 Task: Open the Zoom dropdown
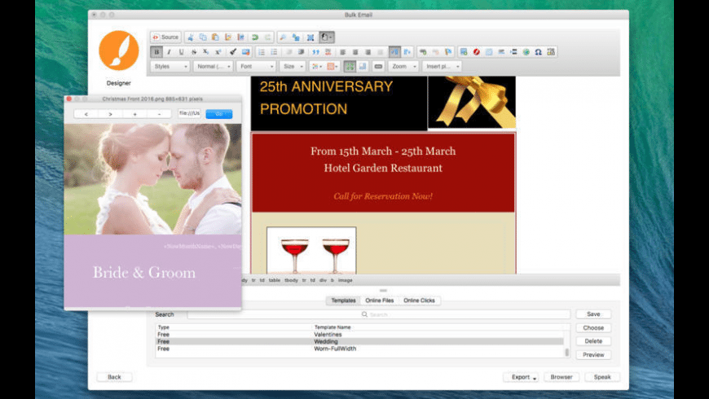403,67
